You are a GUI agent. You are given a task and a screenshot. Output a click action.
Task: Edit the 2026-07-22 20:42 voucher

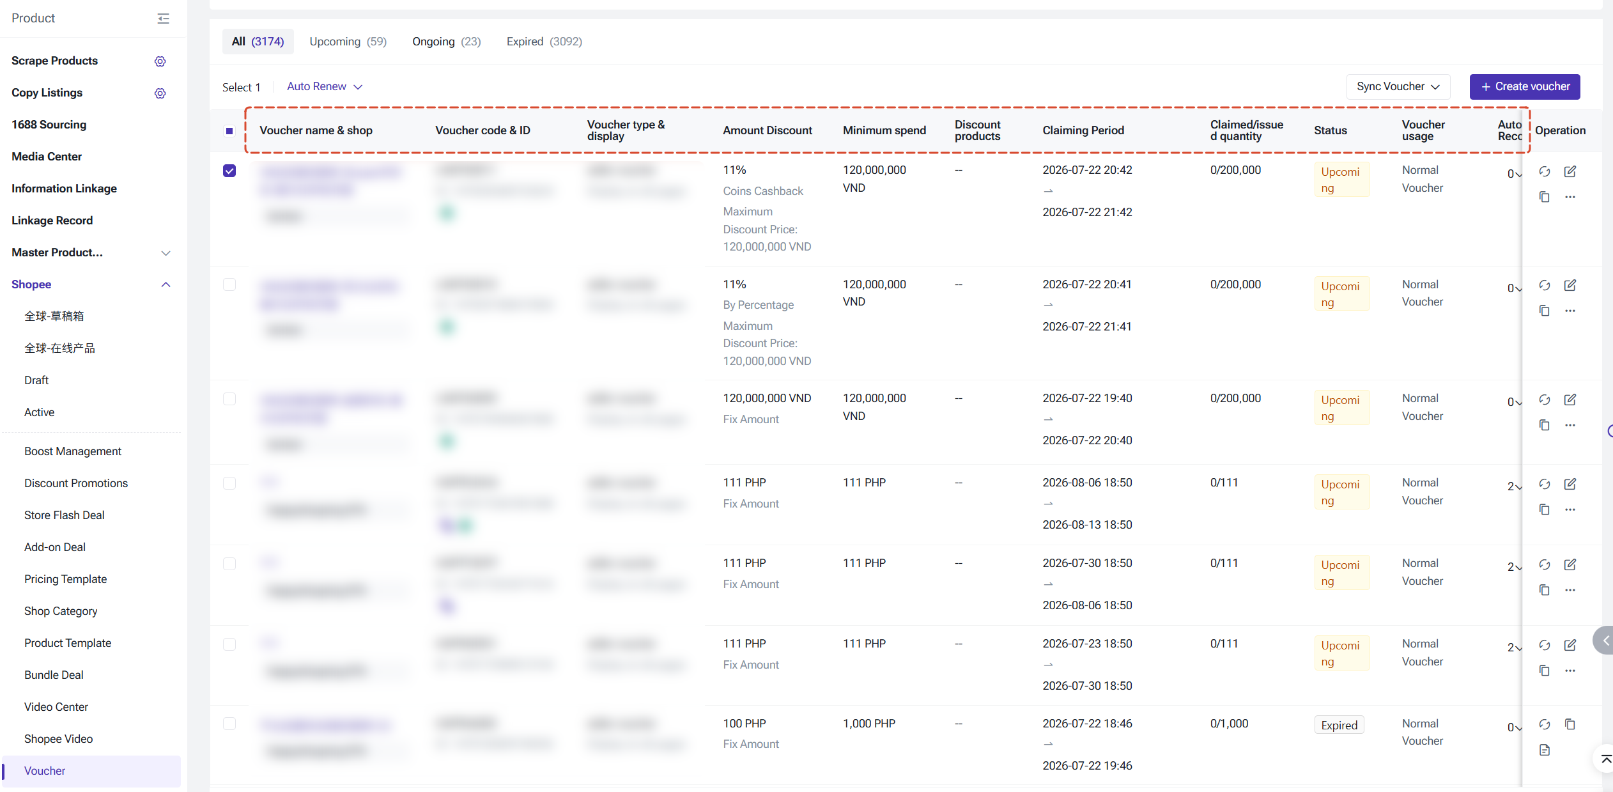click(x=1570, y=171)
